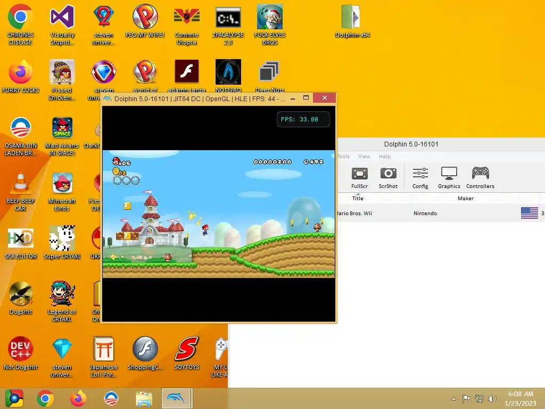Open the FURRY CUCKS Firefox desktop icon
Screen dimensions: 545x409
(20, 77)
